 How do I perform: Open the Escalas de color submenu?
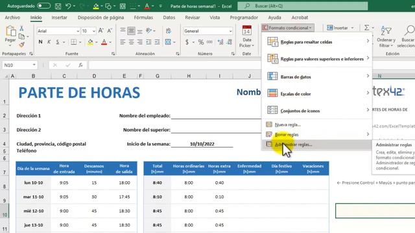tap(317, 94)
